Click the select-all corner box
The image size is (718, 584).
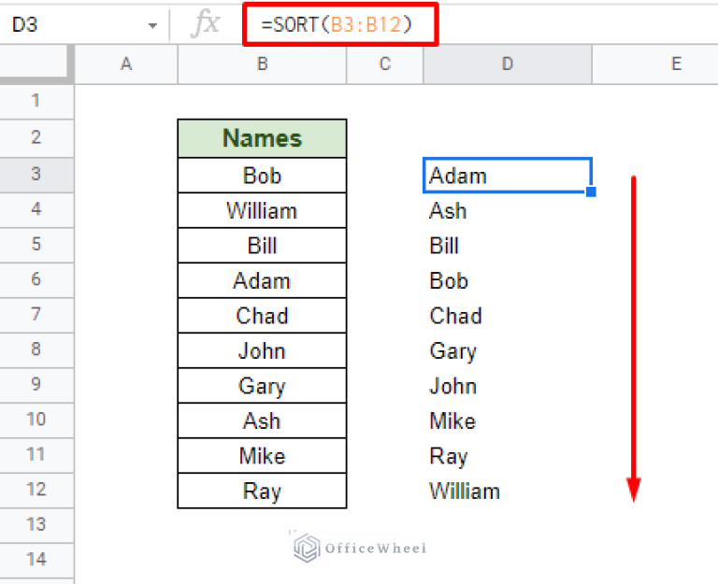[35, 64]
